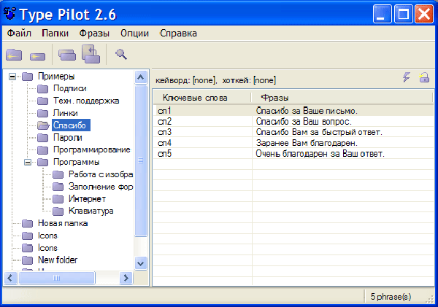Screen dimensions: 438x307
Task: Select the Примеры root folder
Action: point(56,76)
